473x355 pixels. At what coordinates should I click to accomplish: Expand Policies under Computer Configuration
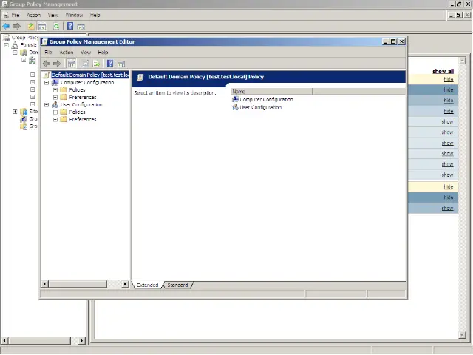pos(55,89)
